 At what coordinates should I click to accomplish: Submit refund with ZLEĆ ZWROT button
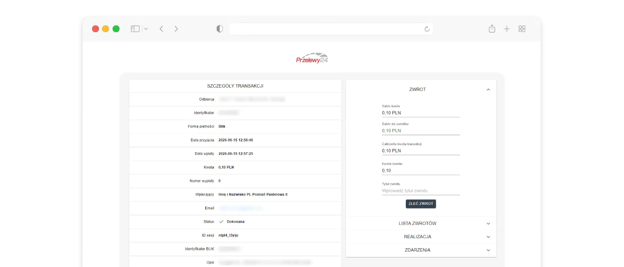(421, 204)
